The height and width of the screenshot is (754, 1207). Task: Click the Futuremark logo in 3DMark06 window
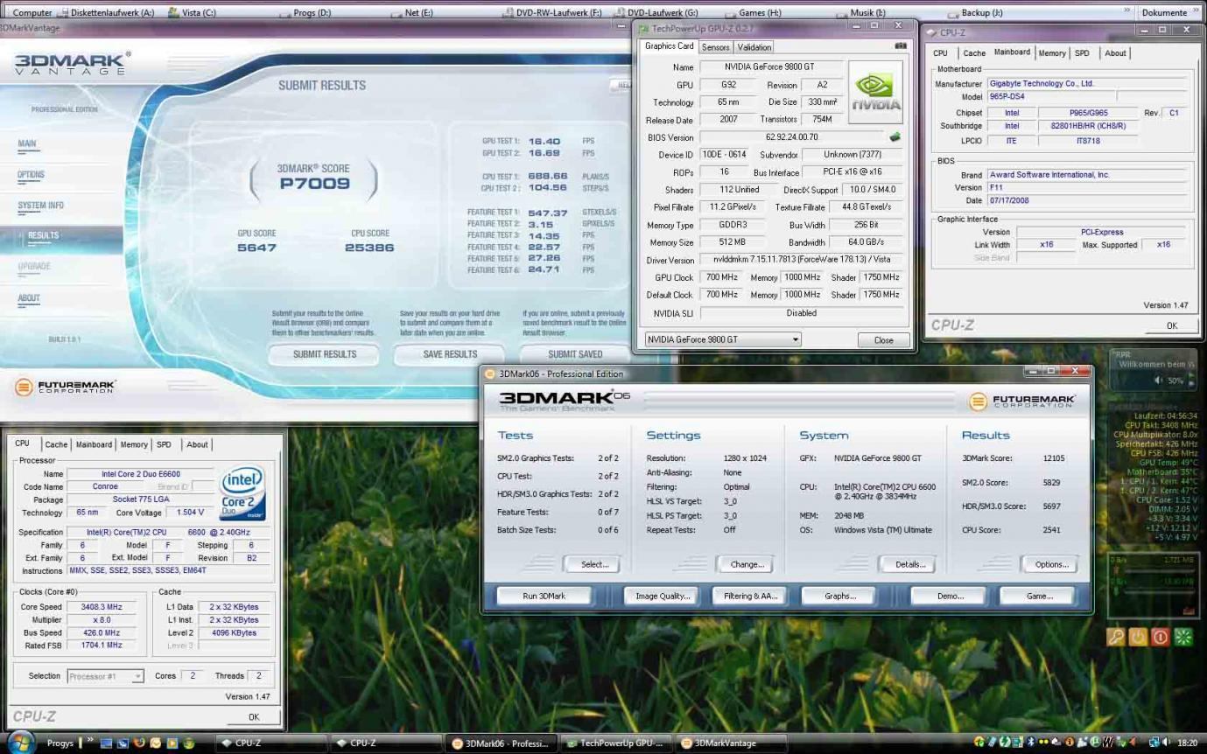pyautogui.click(x=1023, y=401)
